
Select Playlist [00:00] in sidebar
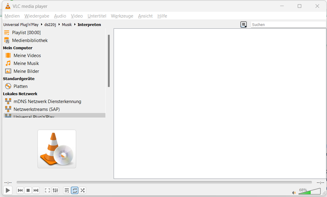tap(54, 33)
